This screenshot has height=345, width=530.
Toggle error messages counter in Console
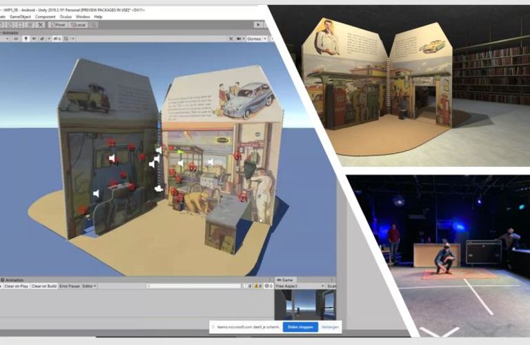point(268,286)
